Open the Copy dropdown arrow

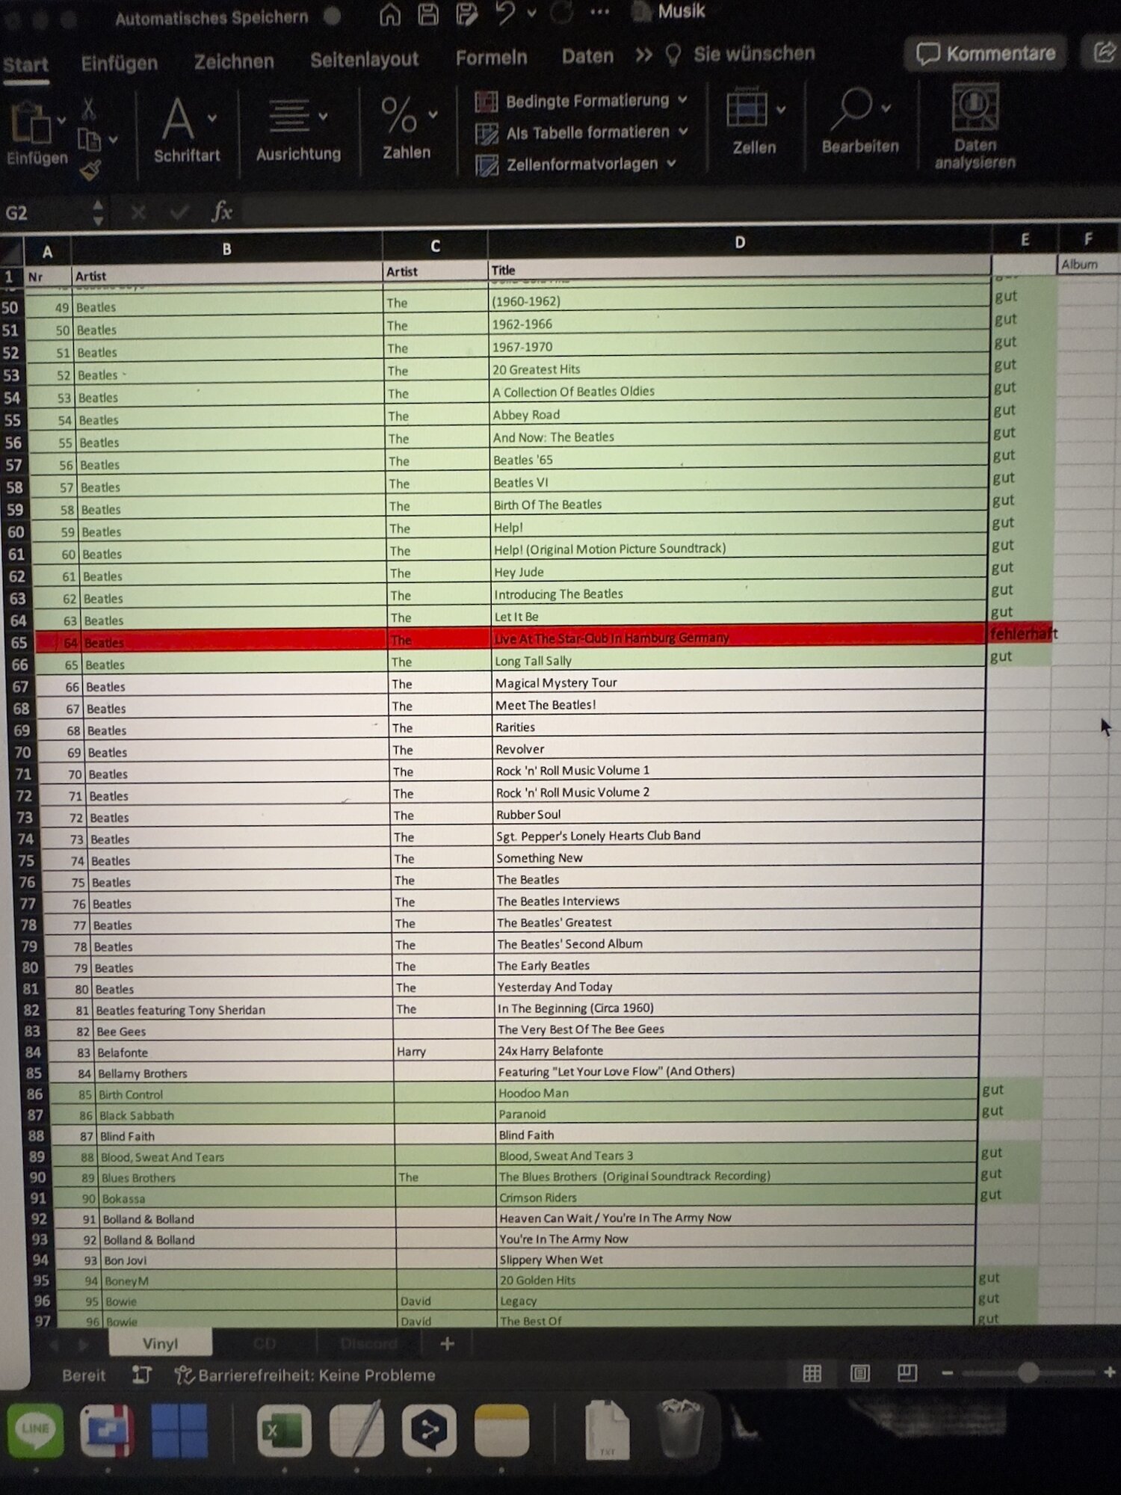(x=113, y=139)
